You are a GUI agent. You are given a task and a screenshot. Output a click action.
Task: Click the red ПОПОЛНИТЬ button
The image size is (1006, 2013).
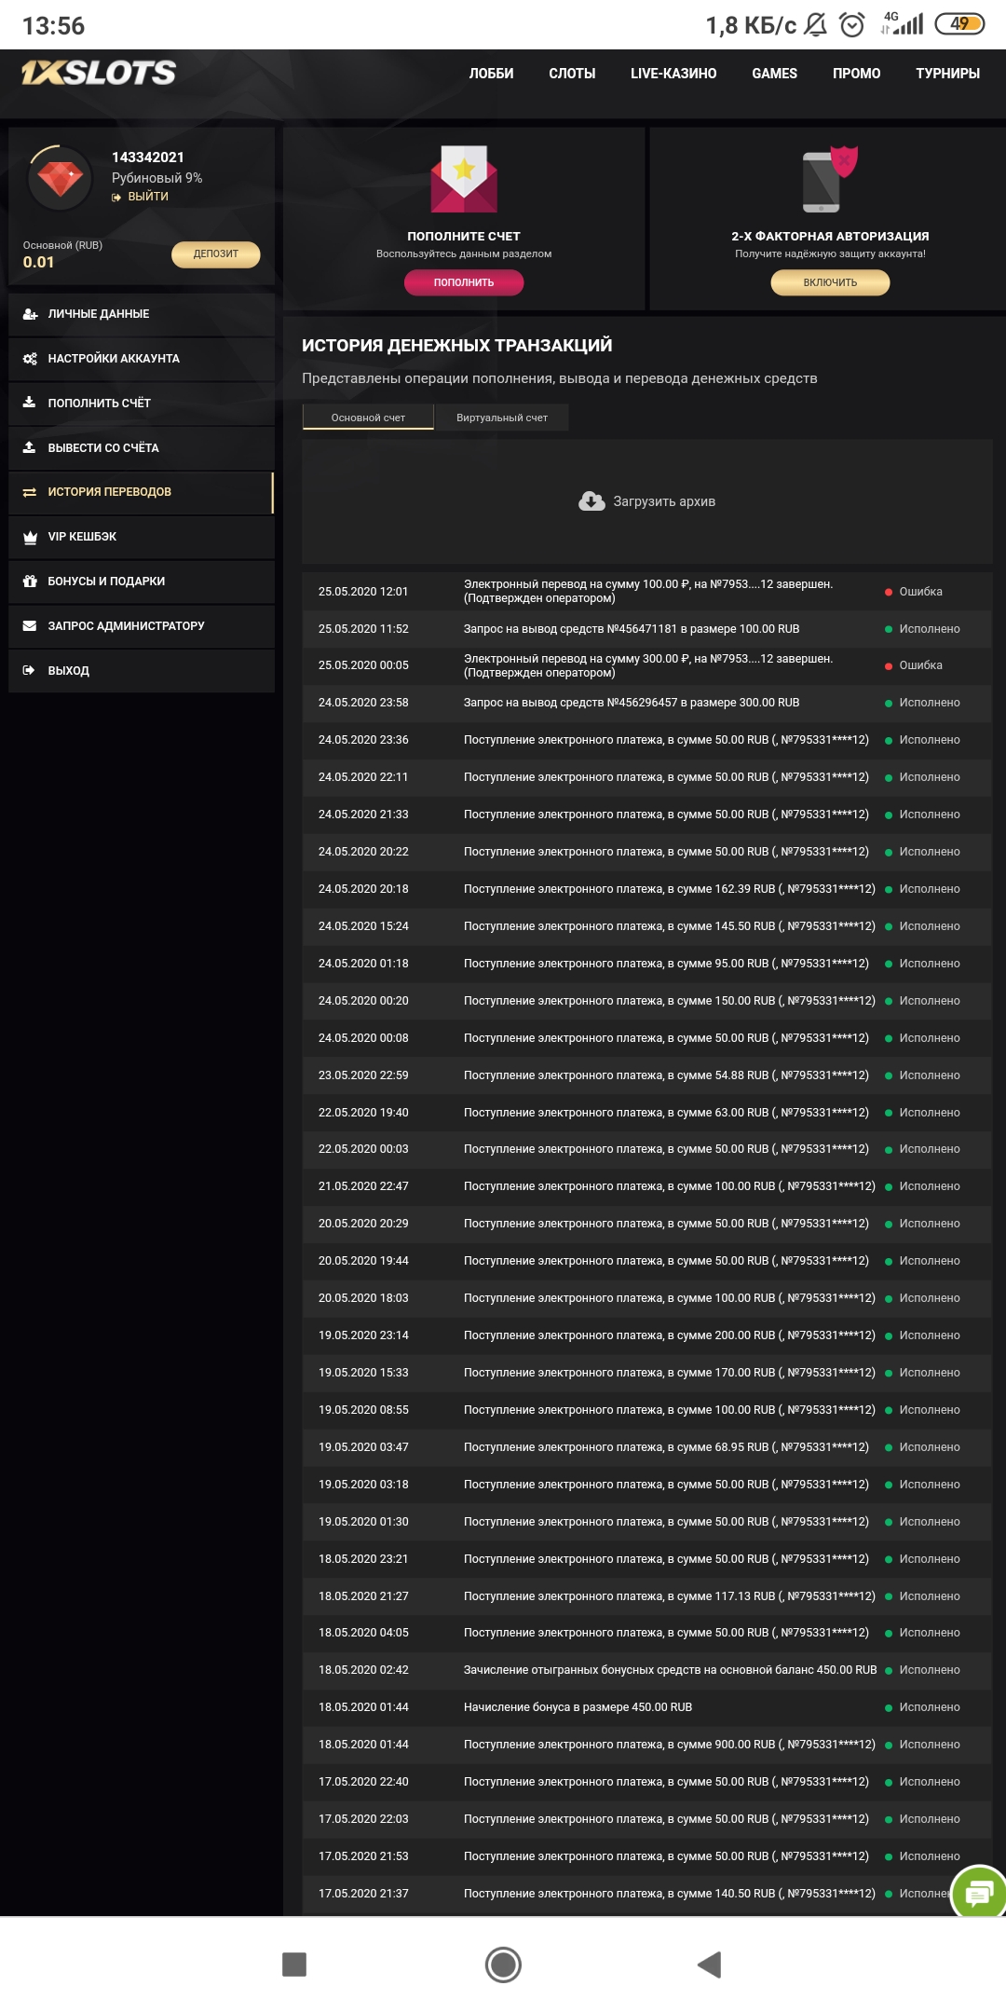464,282
